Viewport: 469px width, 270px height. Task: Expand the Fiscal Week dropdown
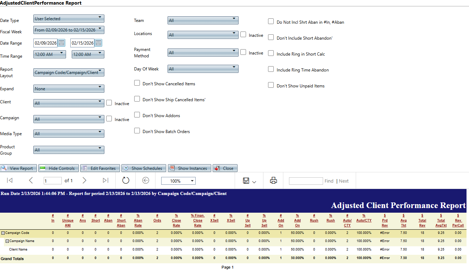point(69,30)
